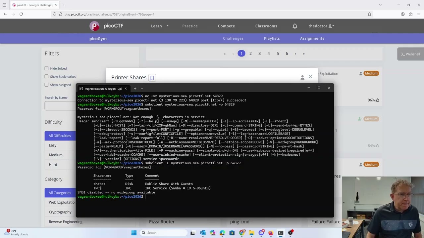Filter by Reverse Engineering category
The image size is (424, 238).
(66, 222)
